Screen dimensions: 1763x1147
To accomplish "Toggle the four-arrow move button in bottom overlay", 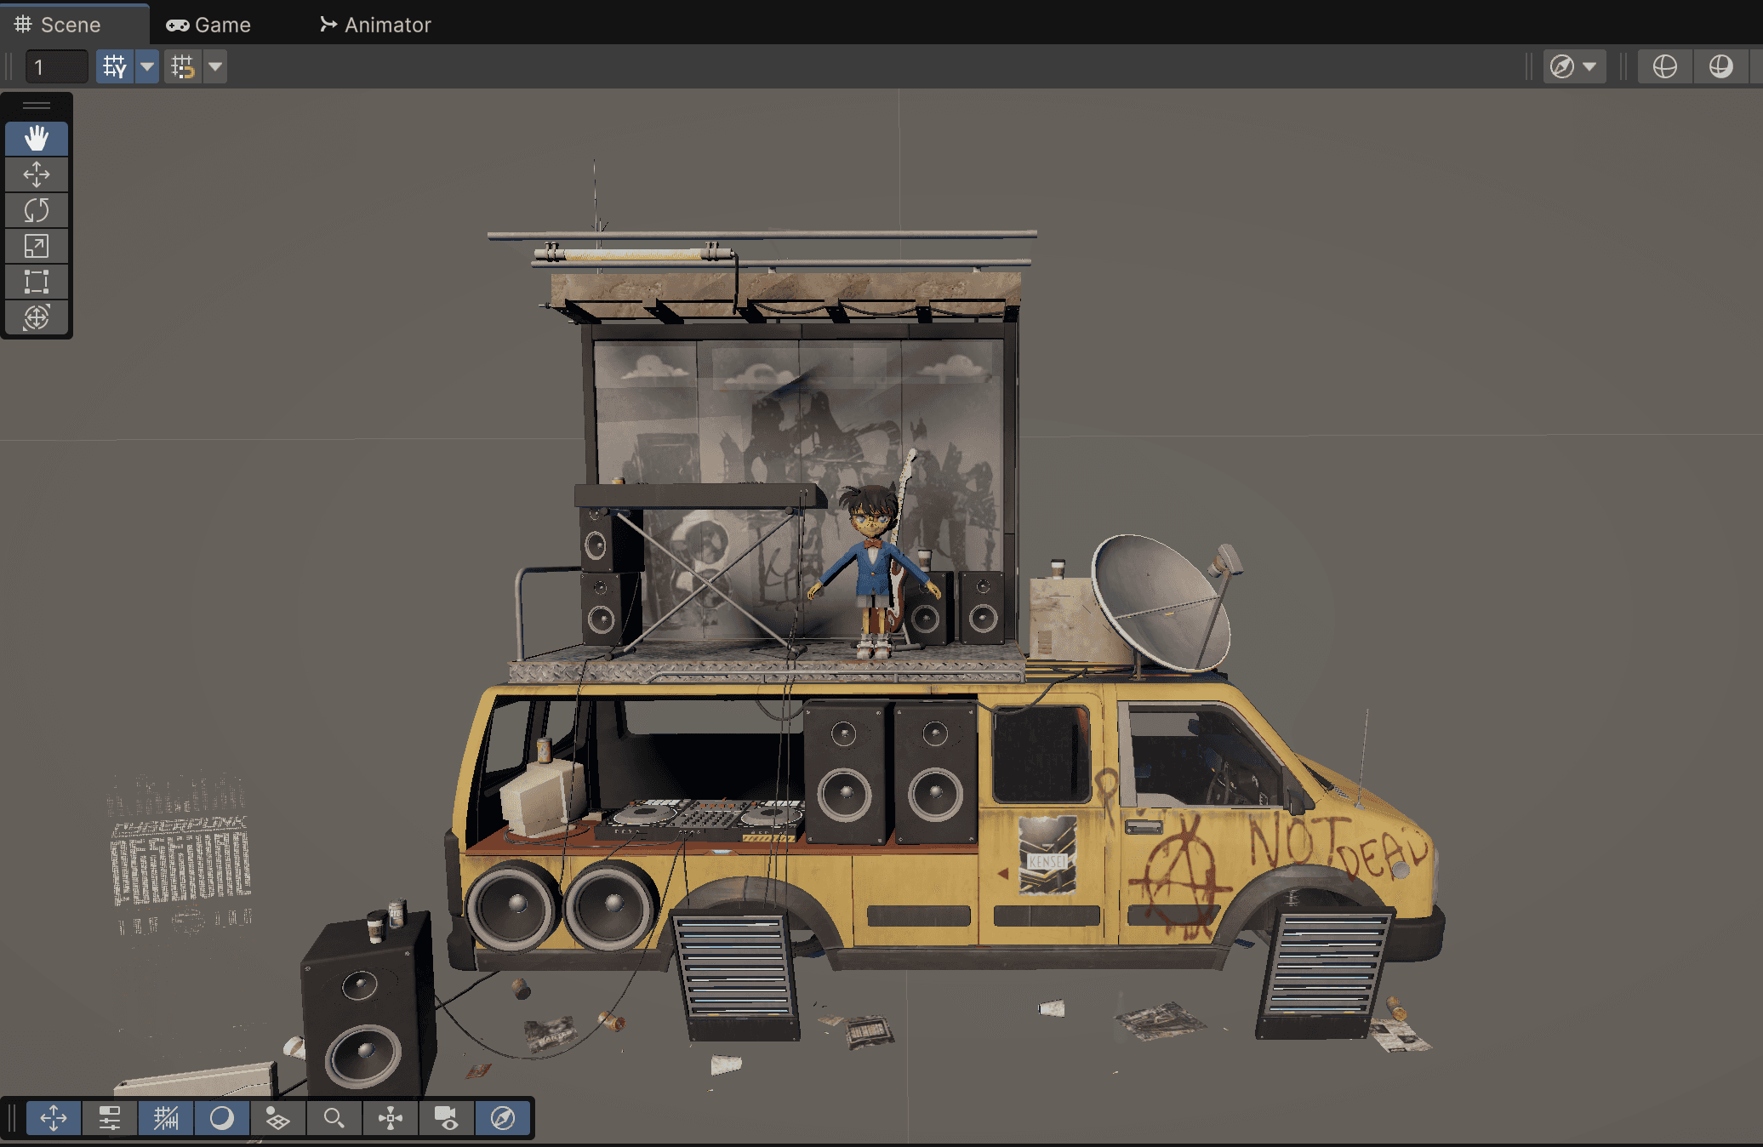I will click(x=54, y=1118).
